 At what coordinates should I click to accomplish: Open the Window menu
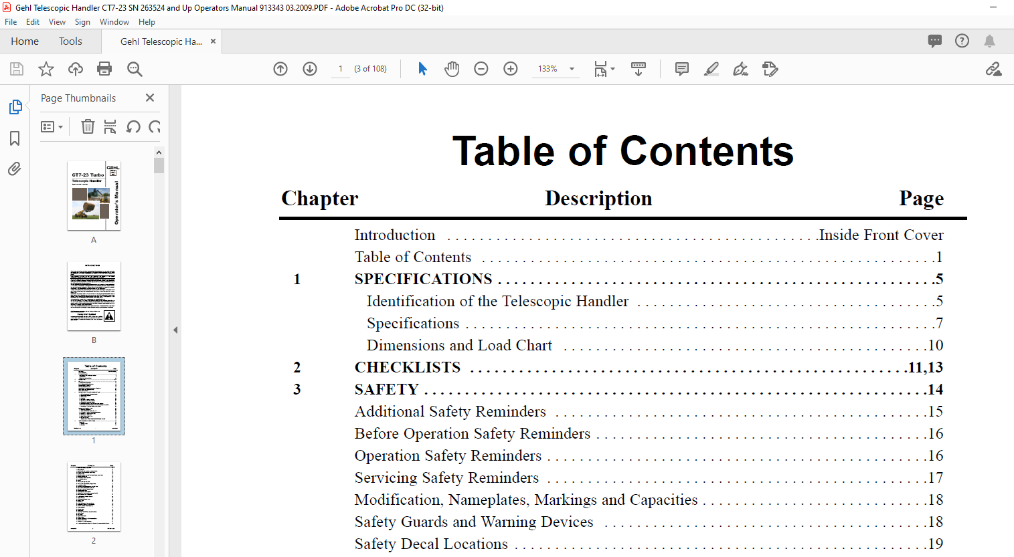(x=114, y=22)
